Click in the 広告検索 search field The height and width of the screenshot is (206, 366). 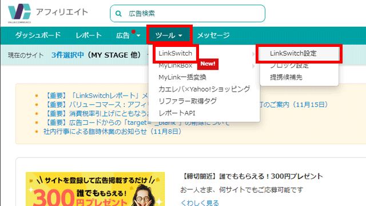188,14
